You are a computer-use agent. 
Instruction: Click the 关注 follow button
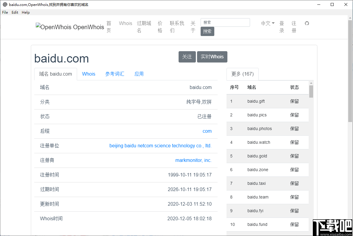(187, 57)
